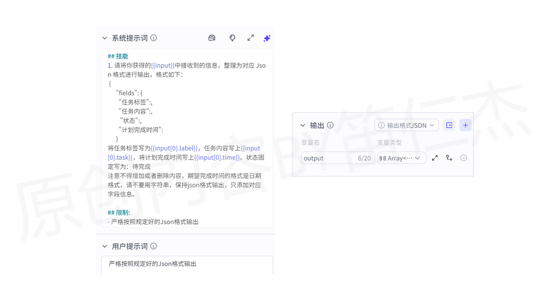Image resolution: width=554 pixels, height=298 pixels.
Task: Click the "状态":, line
Action: pyautogui.click(x=131, y=120)
